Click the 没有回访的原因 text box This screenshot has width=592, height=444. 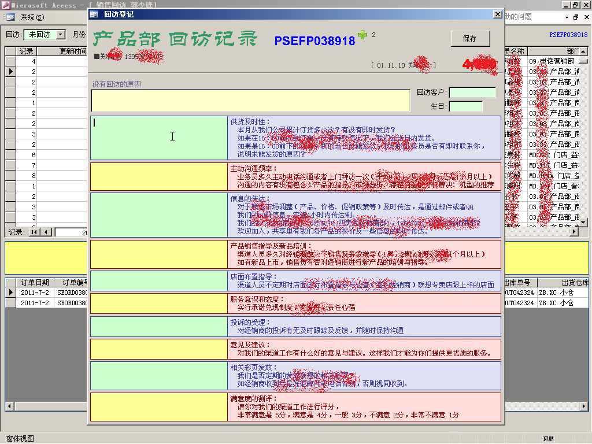pyautogui.click(x=250, y=101)
